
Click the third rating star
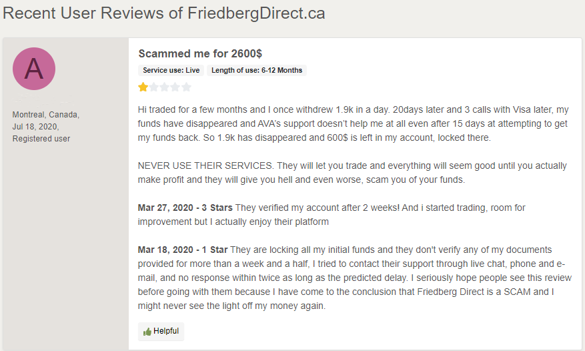click(165, 87)
